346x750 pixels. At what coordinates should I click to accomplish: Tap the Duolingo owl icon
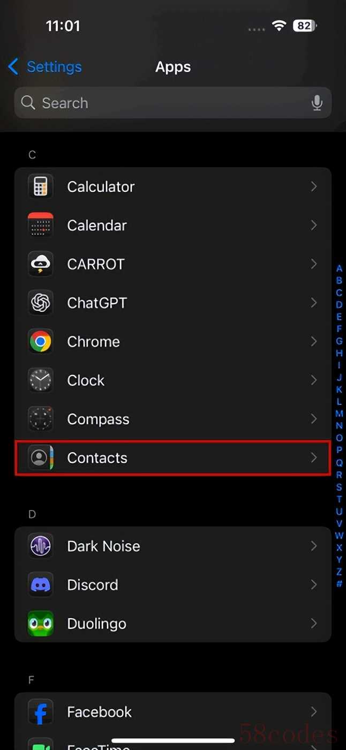click(41, 624)
